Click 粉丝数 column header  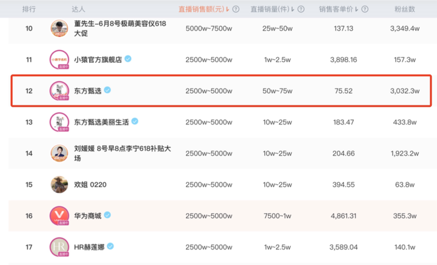[x=405, y=9]
